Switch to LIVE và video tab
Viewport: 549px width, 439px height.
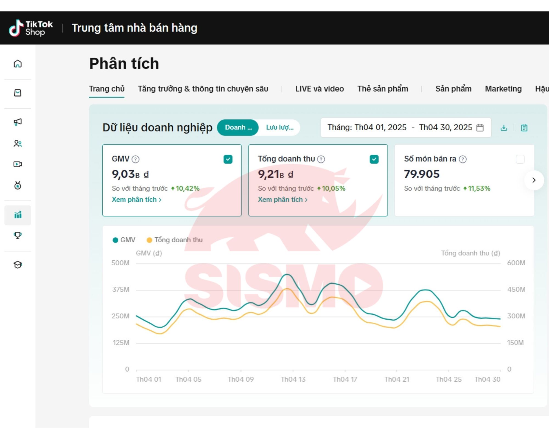[319, 89]
